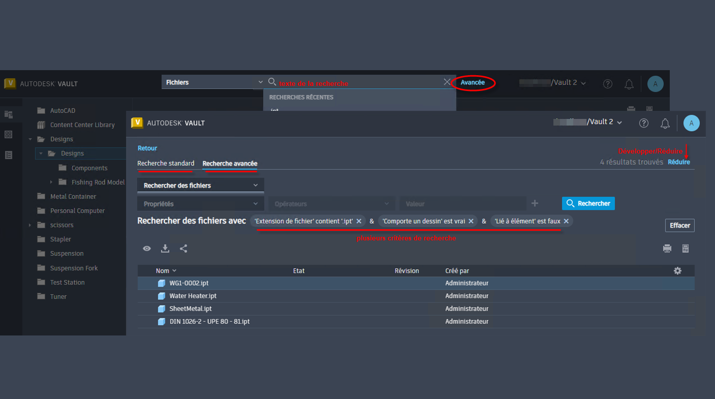Collapse the top-level Designs folder
The image size is (715, 399).
point(30,139)
